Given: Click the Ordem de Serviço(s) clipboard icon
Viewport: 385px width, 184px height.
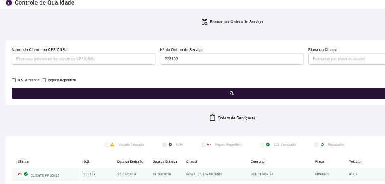Looking at the screenshot, I should pos(213,118).
